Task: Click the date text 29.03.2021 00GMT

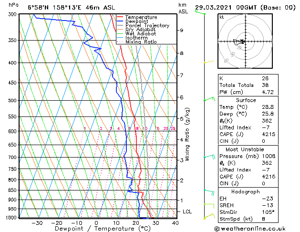Action: coord(226,8)
